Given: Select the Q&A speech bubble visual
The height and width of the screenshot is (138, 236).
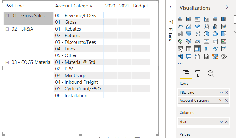Looking at the screenshot, I should coord(189,56).
